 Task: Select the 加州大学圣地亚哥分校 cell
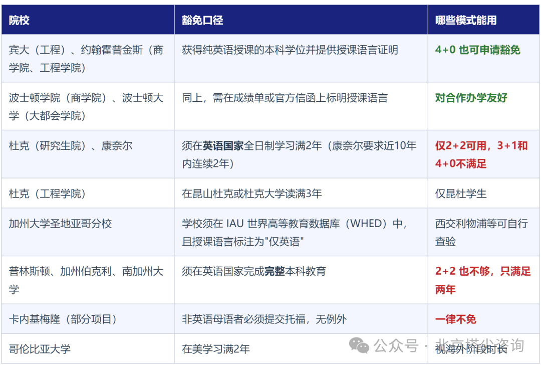[88, 232]
